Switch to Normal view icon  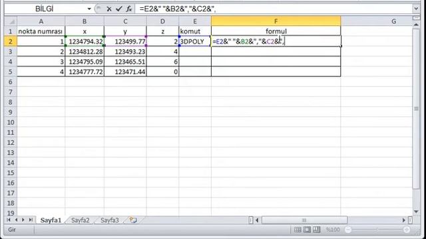298,230
